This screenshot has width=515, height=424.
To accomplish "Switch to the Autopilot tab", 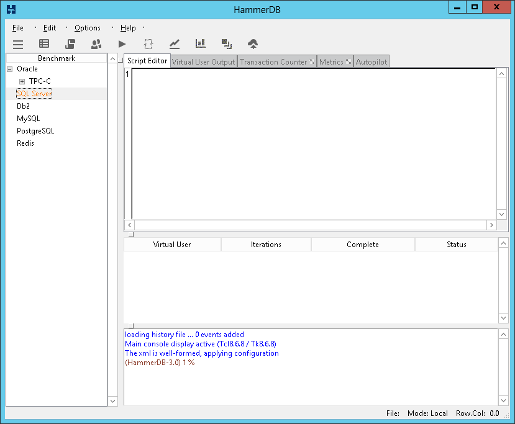I will click(371, 61).
